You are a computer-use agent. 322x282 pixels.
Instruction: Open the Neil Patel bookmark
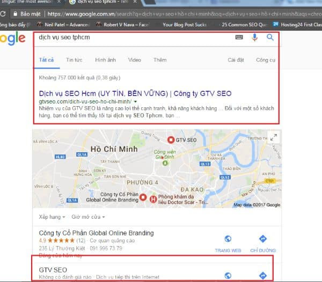64,25
